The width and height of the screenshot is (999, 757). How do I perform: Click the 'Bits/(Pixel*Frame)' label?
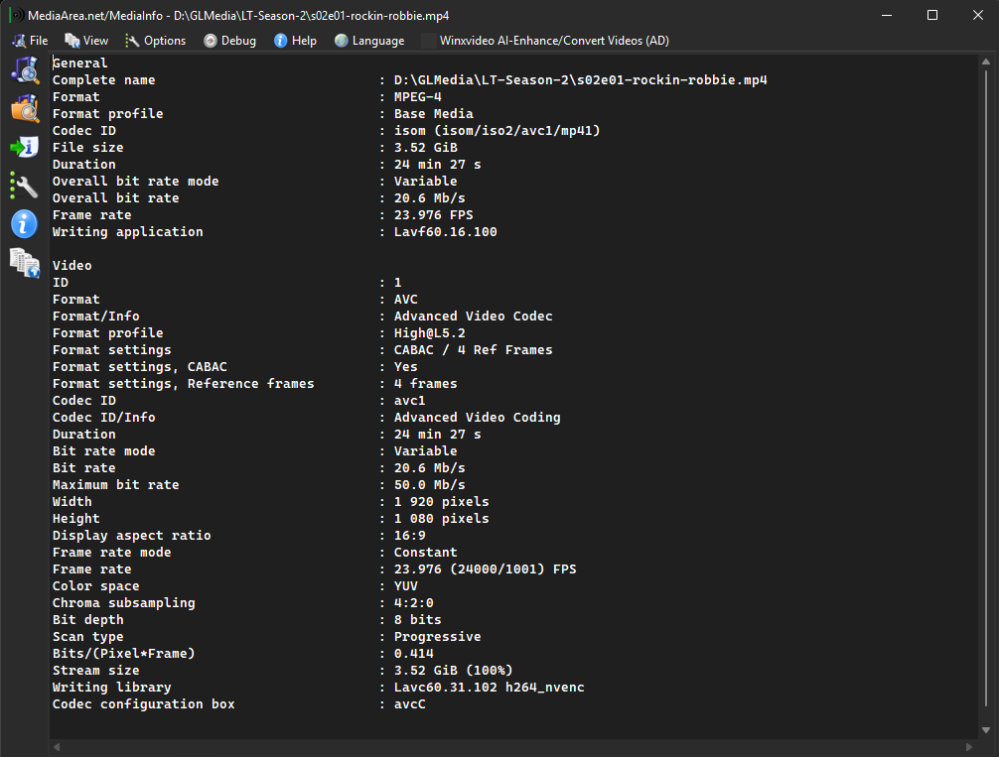coord(123,654)
